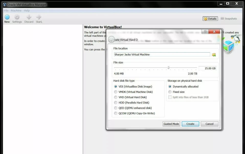The width and height of the screenshot is (245, 154).
Task: Choose Dynamically allocated storage
Action: click(x=170, y=86)
